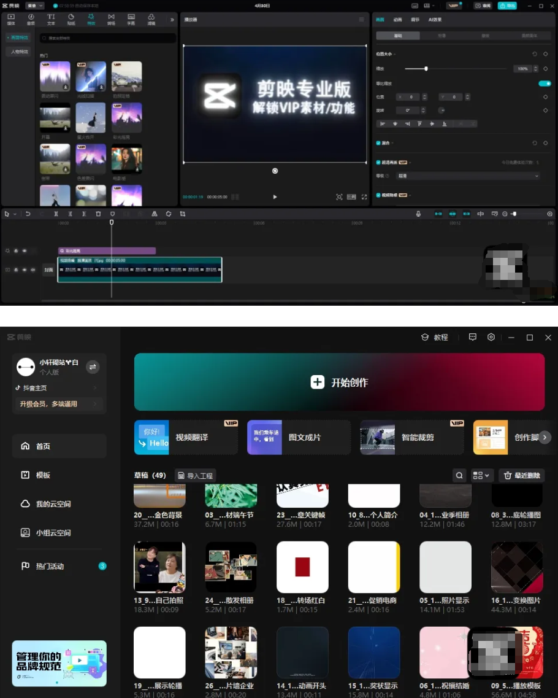Uncheck the 混合 (Blend) checkbox
The height and width of the screenshot is (698, 558).
pyautogui.click(x=378, y=143)
